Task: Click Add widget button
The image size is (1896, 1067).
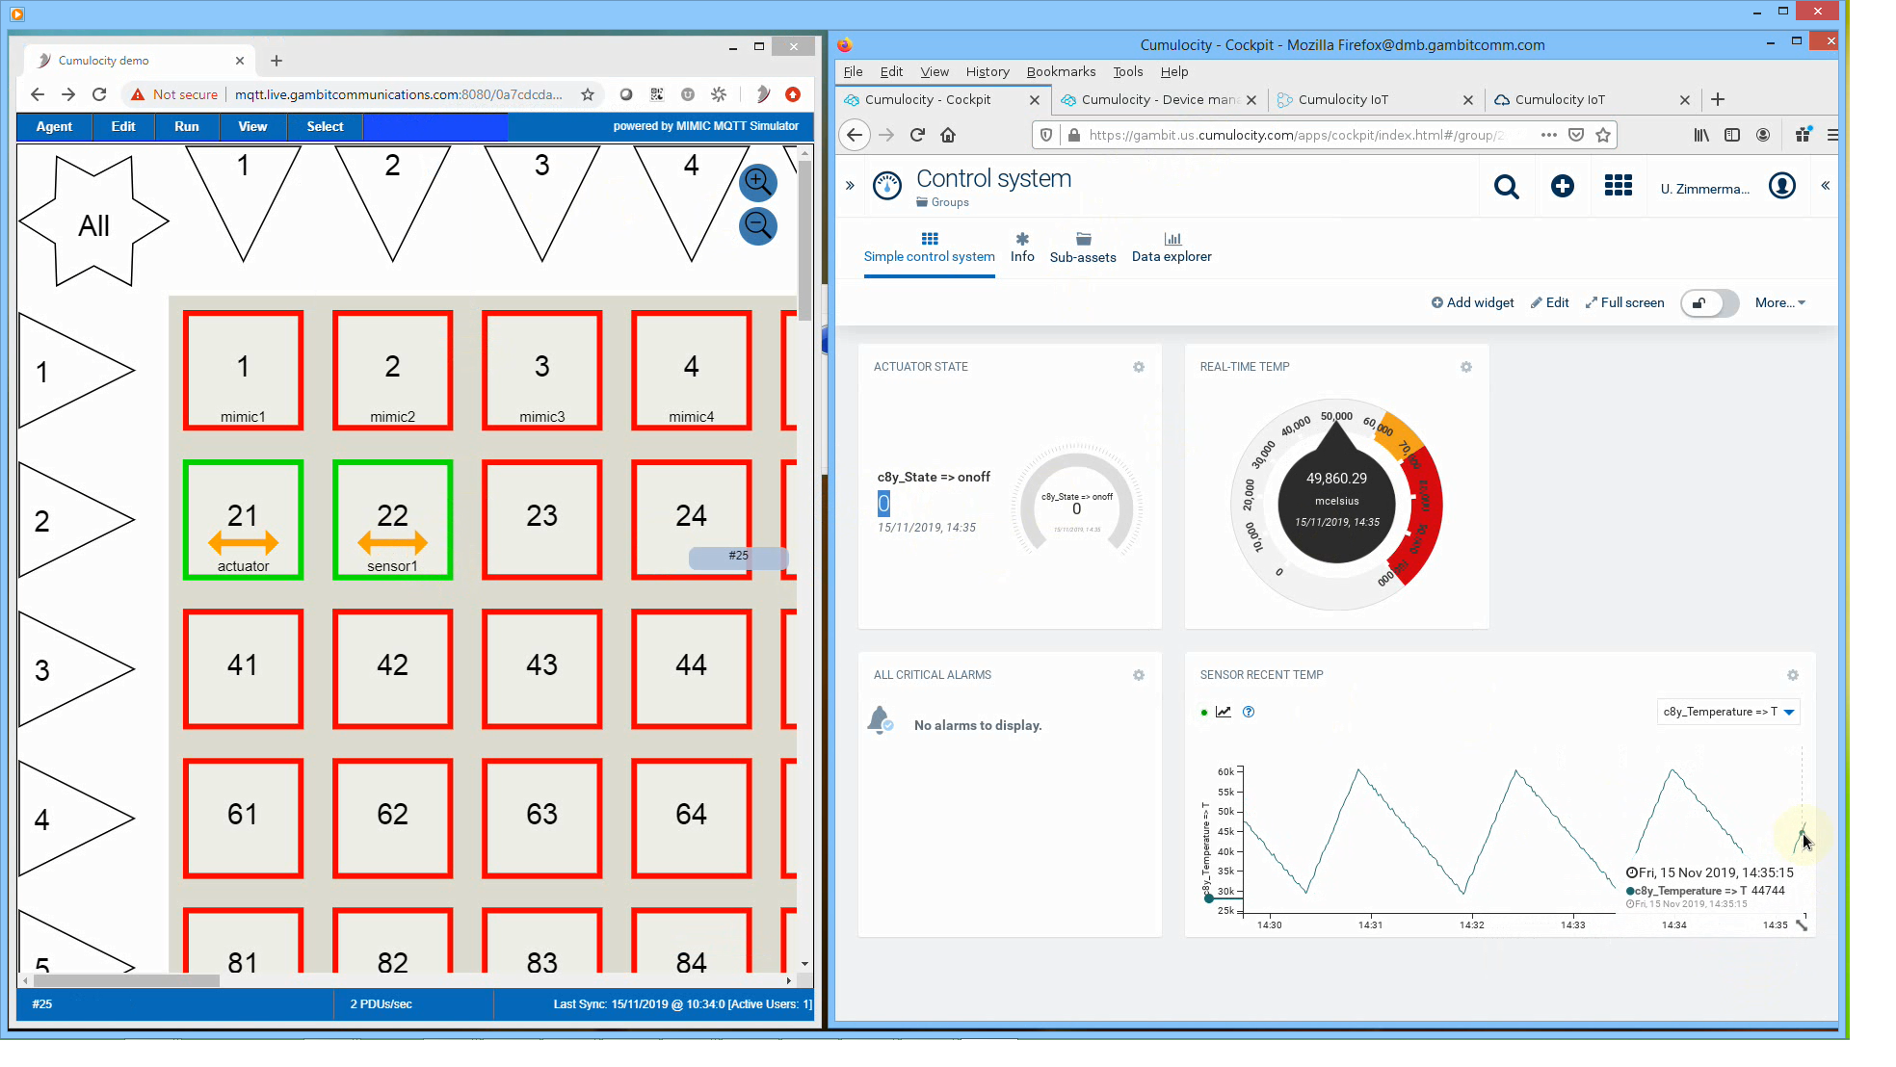Action: click(1472, 303)
